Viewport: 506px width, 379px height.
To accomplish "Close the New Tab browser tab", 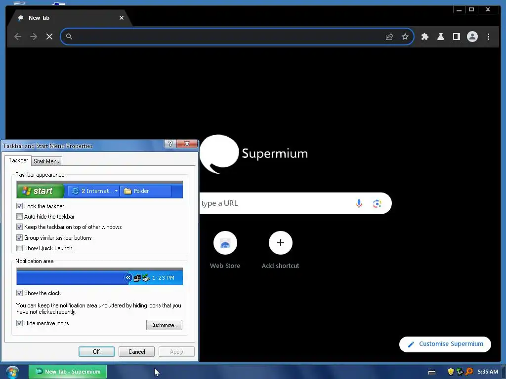I will pos(122,18).
